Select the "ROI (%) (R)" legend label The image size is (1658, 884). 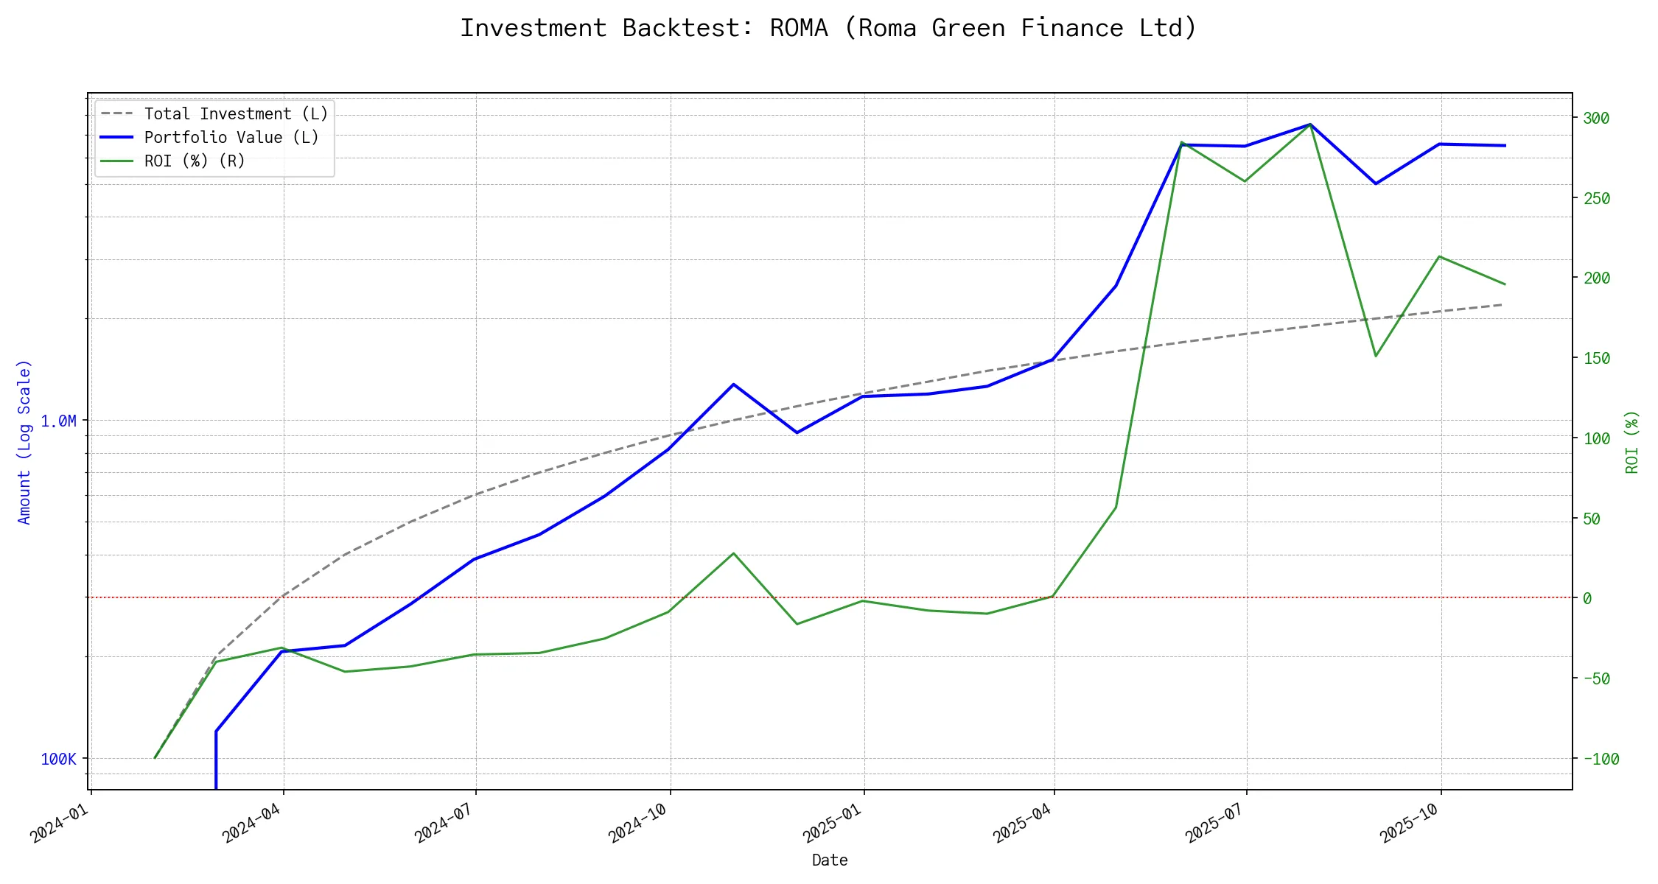(x=195, y=161)
